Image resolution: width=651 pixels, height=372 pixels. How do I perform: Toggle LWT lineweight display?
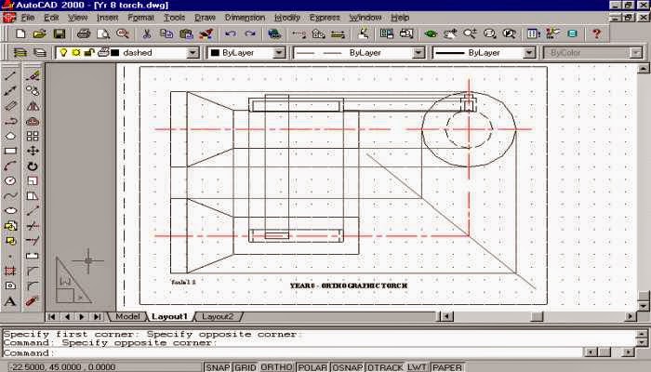(x=417, y=367)
